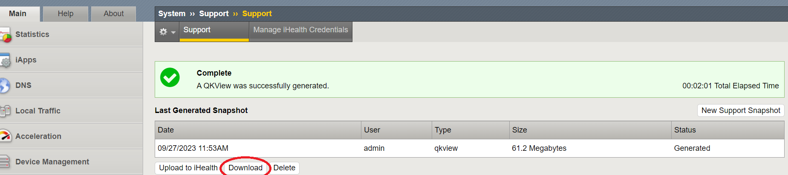Click the Local Traffic icon

click(5, 111)
